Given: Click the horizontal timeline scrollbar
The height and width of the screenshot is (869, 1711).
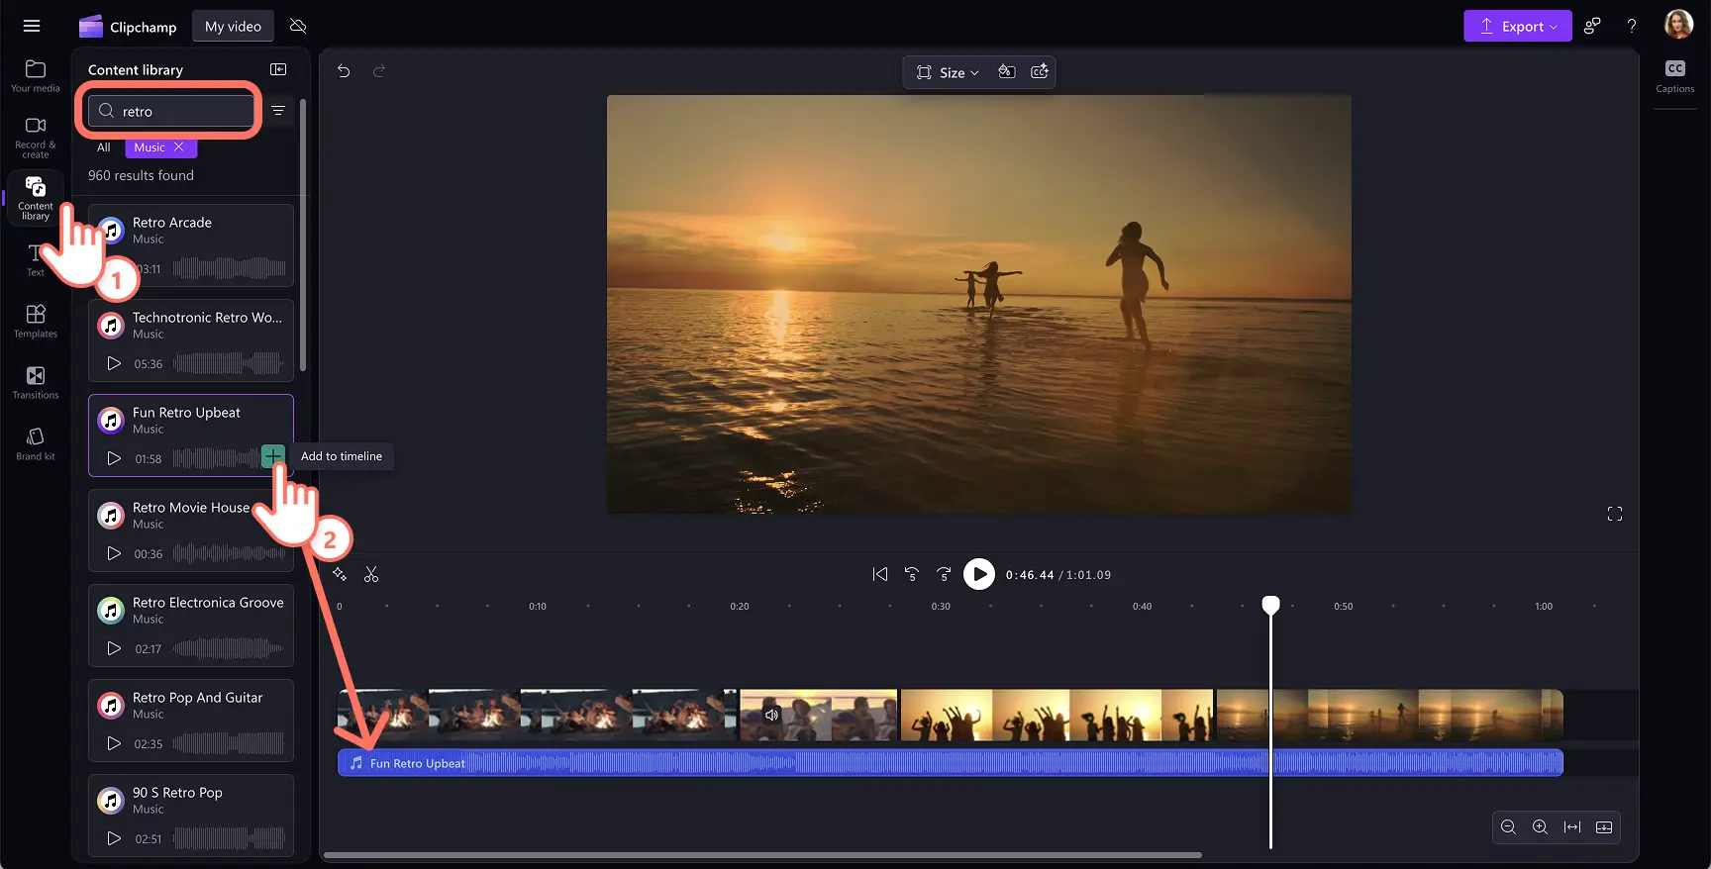Looking at the screenshot, I should 762,855.
